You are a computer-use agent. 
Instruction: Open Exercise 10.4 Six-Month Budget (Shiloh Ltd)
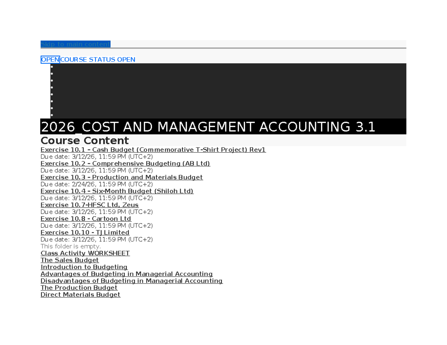(x=117, y=191)
